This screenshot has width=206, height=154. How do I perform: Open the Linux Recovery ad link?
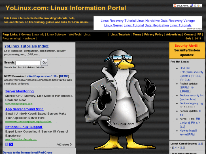click(x=112, y=21)
